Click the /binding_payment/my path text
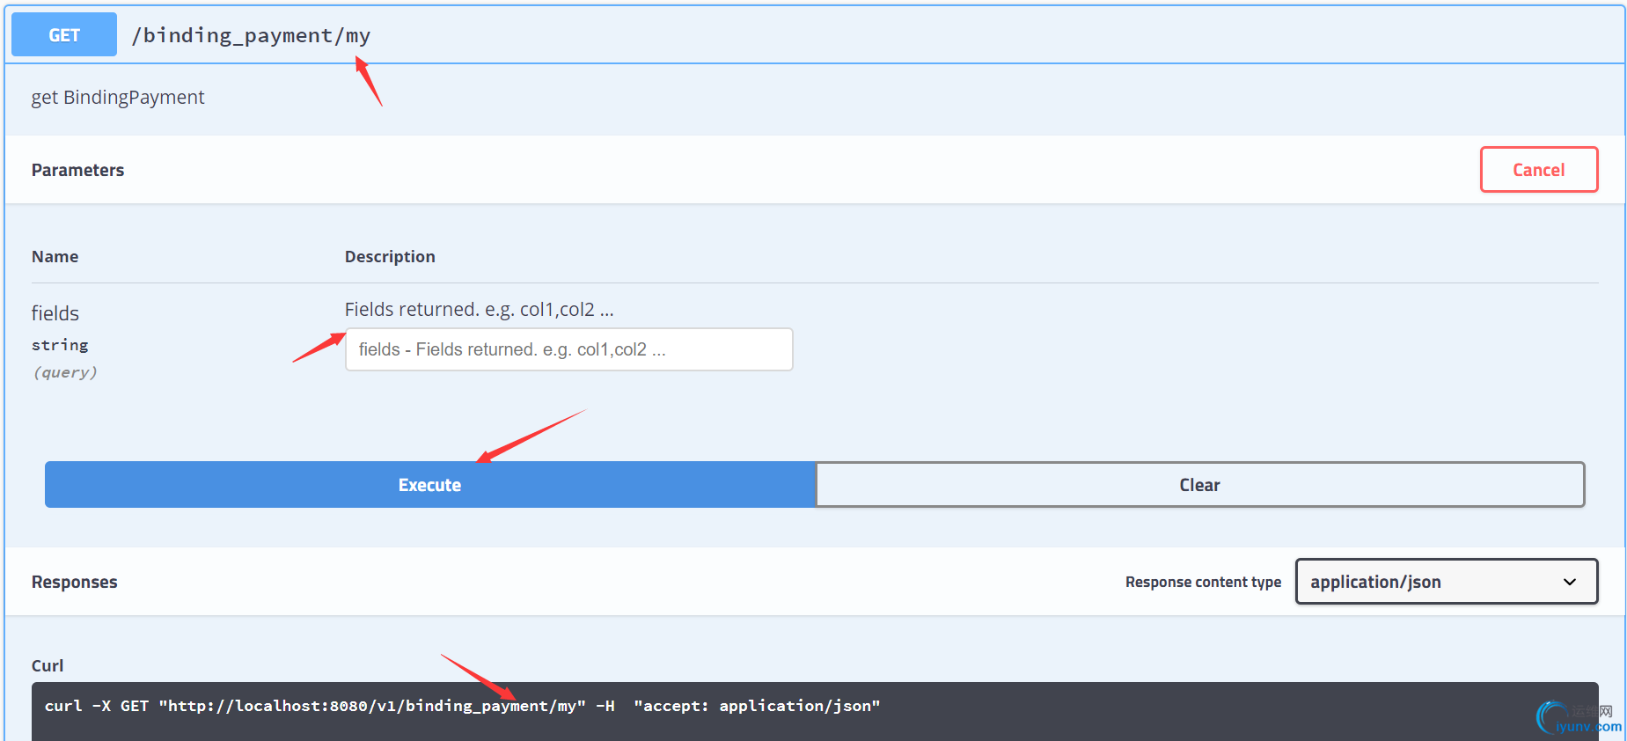This screenshot has width=1627, height=741. 251,35
